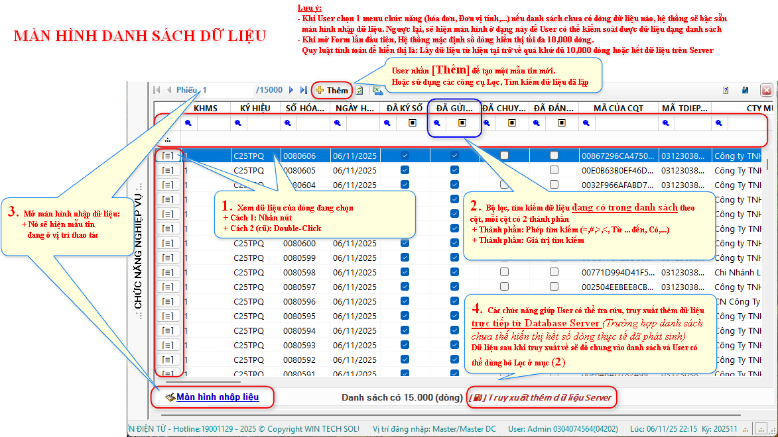Open detail button for invoice 0080606 row
This screenshot has height=437, width=778.
click(x=168, y=156)
